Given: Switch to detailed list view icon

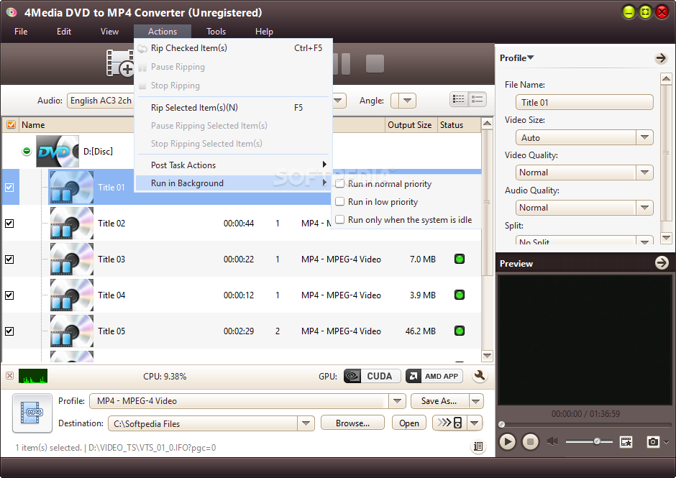Looking at the screenshot, I should point(459,100).
